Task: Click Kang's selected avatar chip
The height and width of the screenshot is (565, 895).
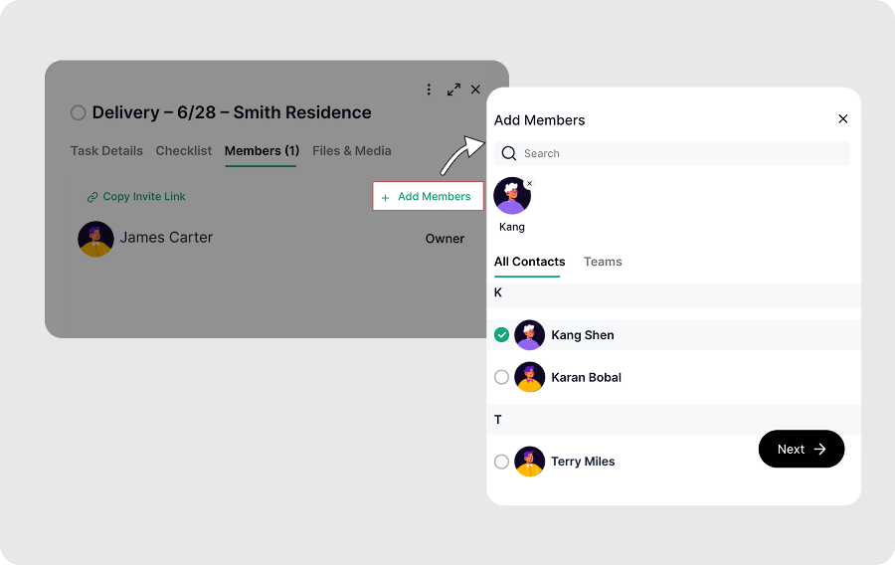Action: [512, 197]
